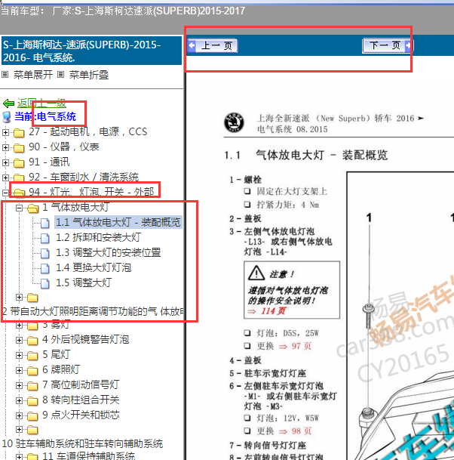454x460 pixels.
Task: Click folder icon of 5 尾灯
Action: [32, 356]
